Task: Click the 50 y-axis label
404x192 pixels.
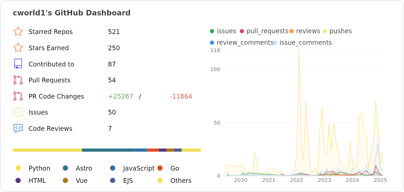Action: point(217,123)
